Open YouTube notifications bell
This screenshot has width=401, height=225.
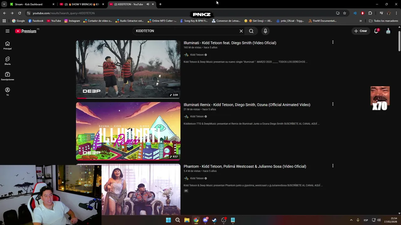[x=376, y=31]
